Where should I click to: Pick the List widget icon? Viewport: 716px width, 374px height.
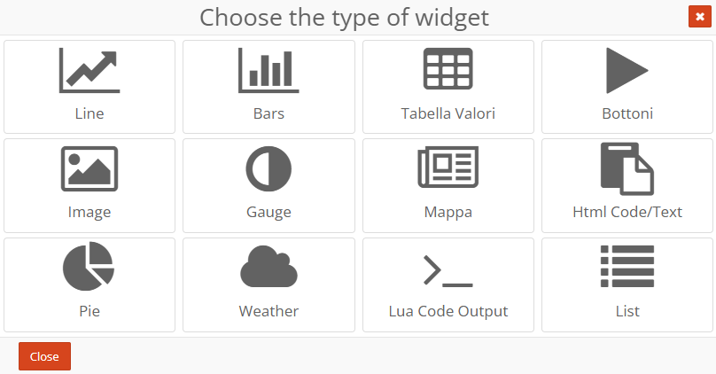[627, 267]
